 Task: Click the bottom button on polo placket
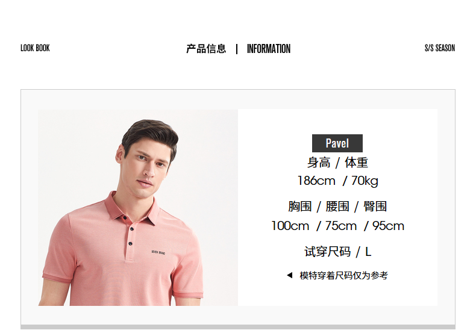(x=130, y=243)
